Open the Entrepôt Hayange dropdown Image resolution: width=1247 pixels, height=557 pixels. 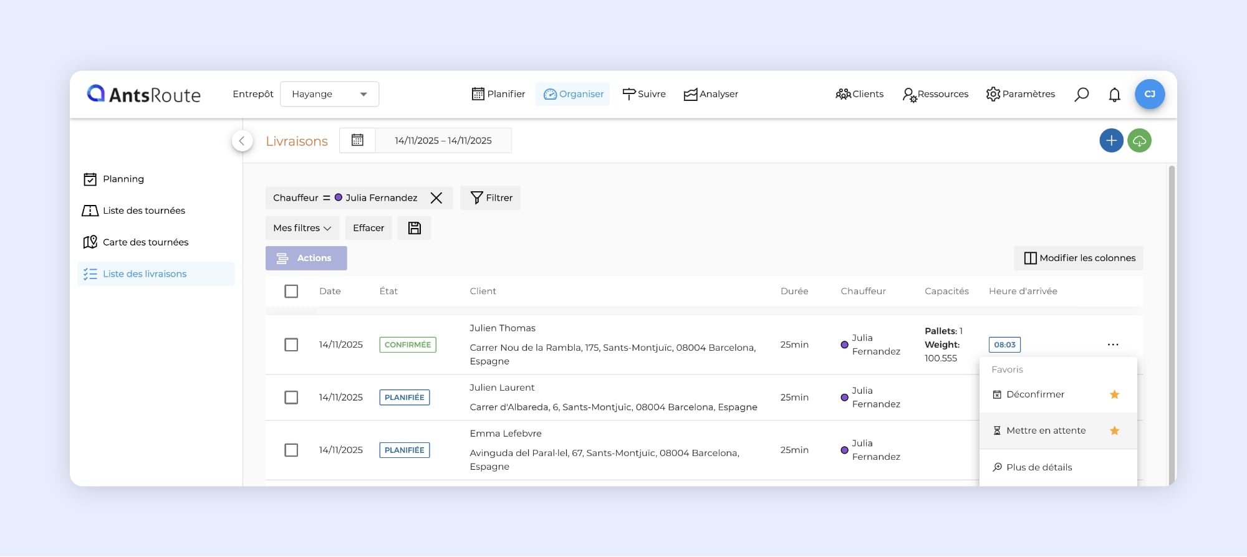(329, 94)
